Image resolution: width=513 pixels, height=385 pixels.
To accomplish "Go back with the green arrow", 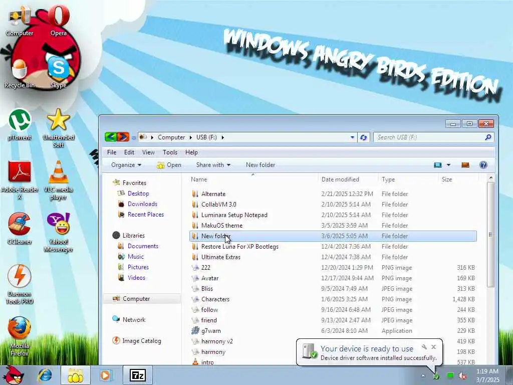I will [x=111, y=137].
